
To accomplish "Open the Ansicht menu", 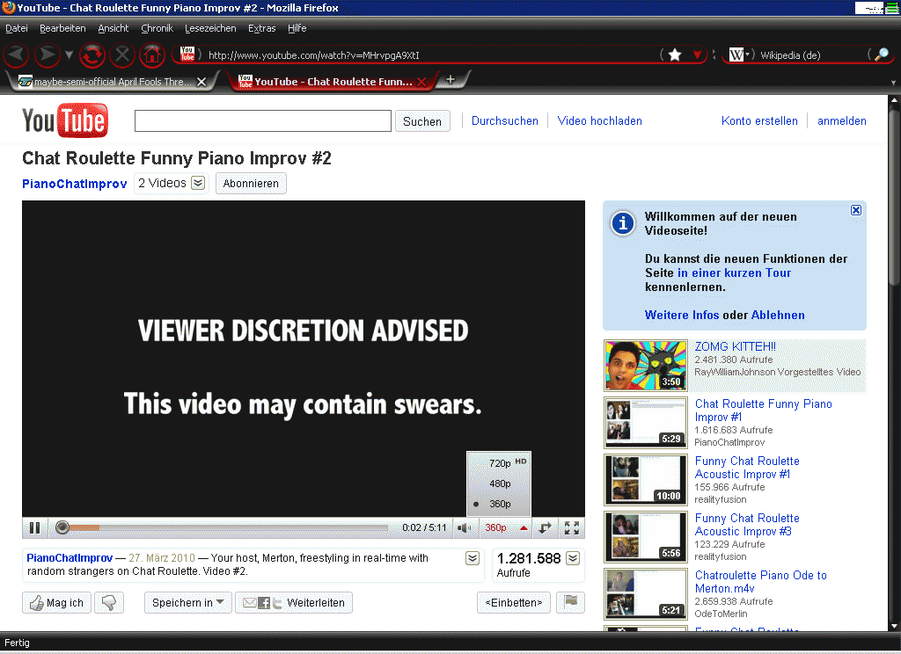I will tap(114, 28).
